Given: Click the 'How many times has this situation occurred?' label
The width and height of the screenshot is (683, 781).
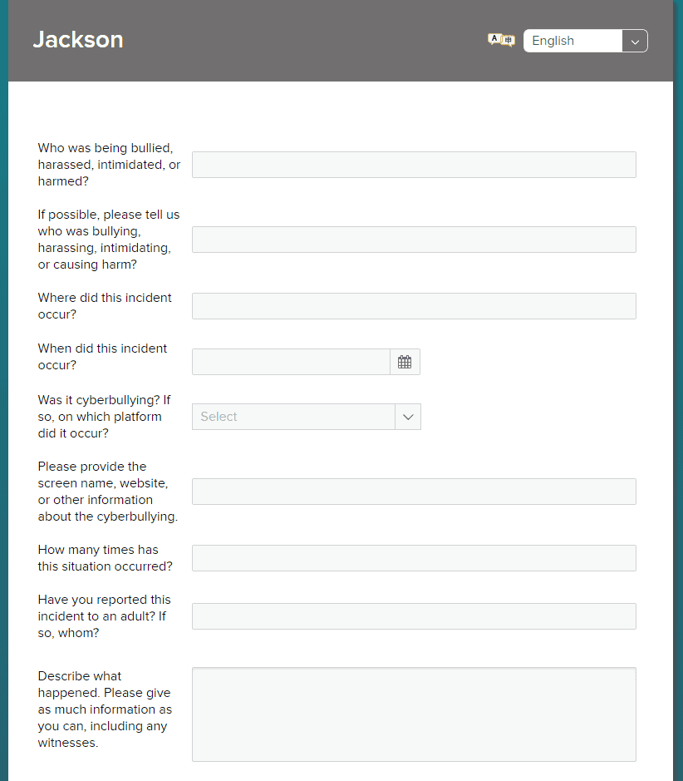Looking at the screenshot, I should point(105,558).
